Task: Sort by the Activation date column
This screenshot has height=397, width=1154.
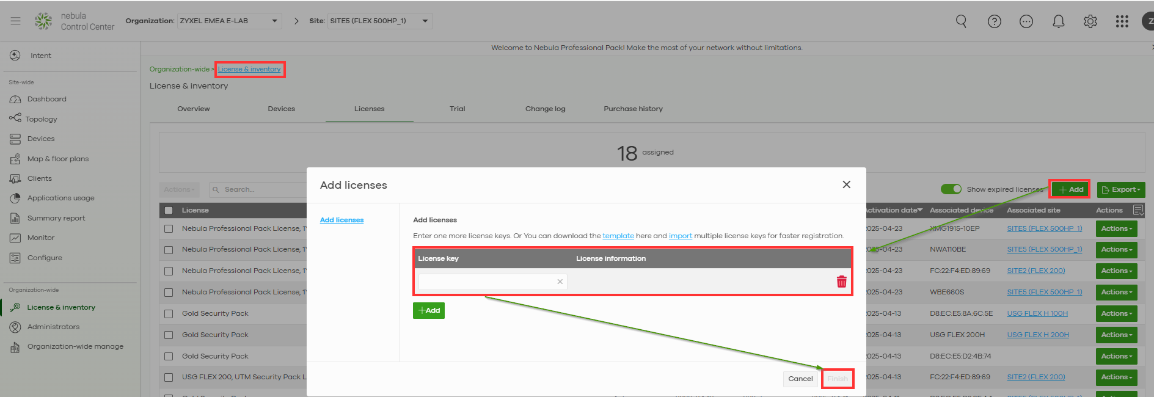Action: 893,210
